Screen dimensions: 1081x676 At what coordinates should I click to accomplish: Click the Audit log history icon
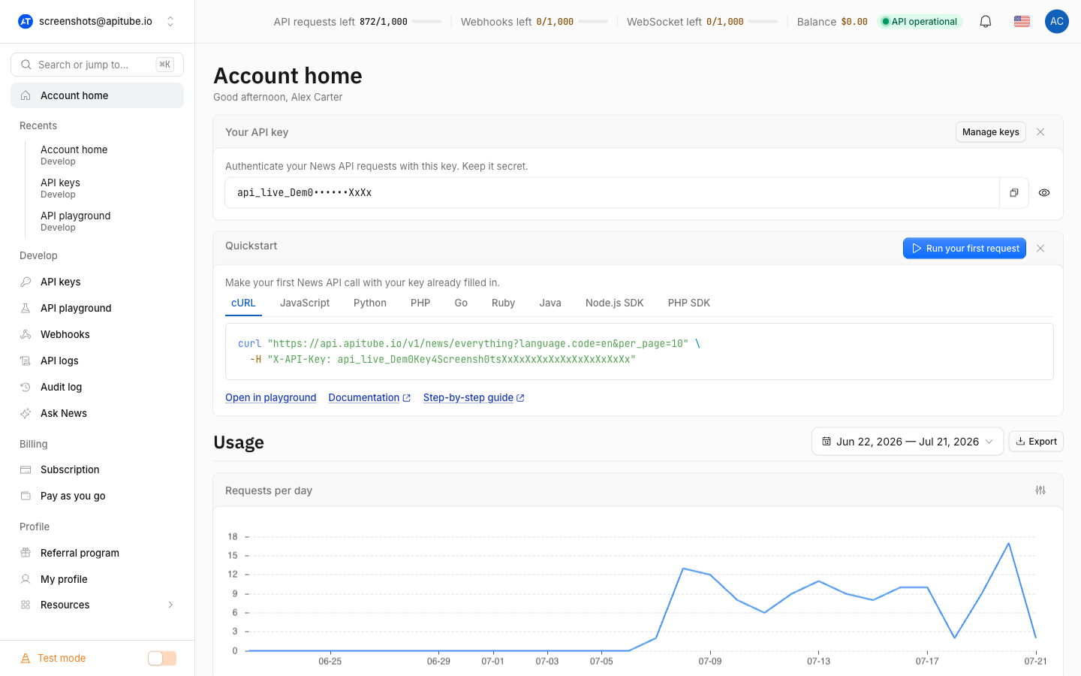[26, 387]
